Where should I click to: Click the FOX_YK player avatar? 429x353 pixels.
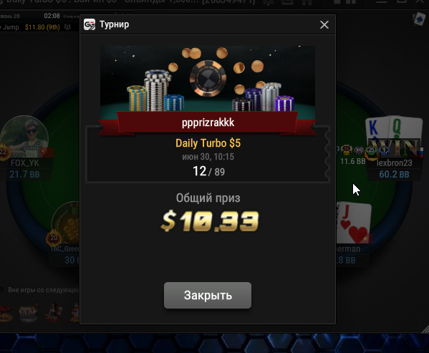(x=24, y=137)
